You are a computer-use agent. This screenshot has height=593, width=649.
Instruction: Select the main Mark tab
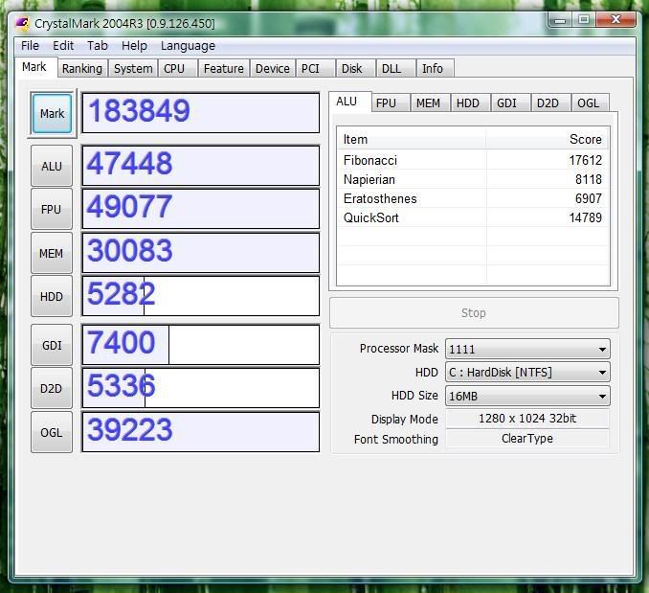[x=34, y=67]
